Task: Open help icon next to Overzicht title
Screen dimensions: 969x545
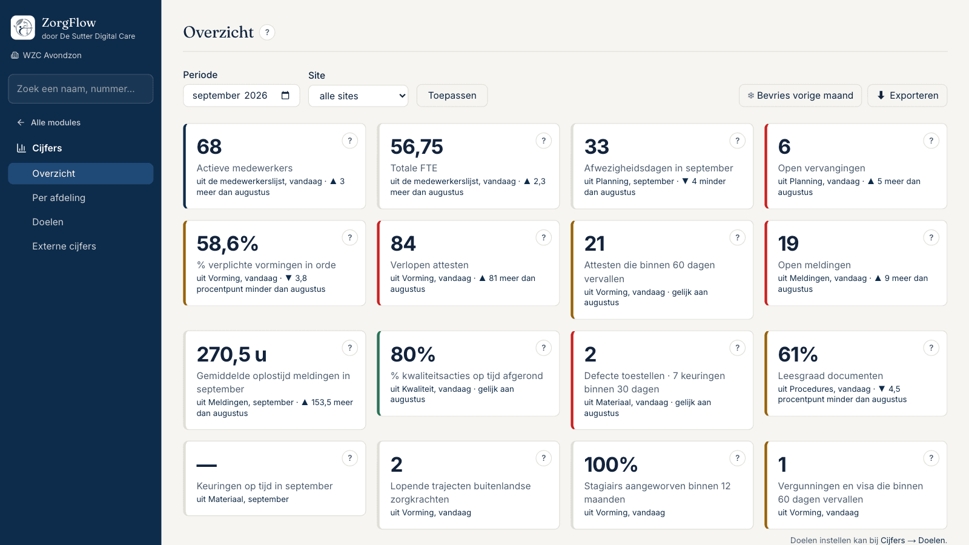Action: coord(267,32)
